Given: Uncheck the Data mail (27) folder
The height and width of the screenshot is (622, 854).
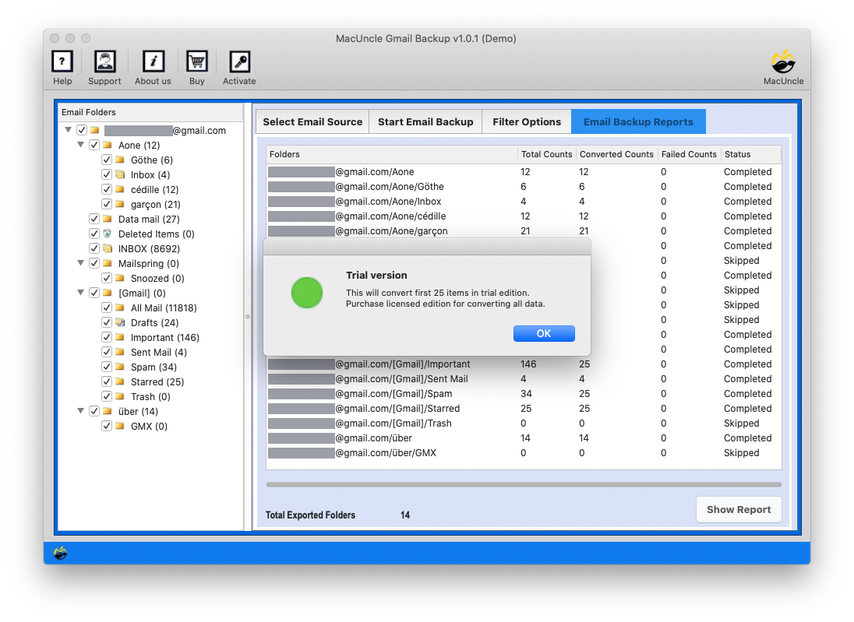Looking at the screenshot, I should tap(94, 219).
